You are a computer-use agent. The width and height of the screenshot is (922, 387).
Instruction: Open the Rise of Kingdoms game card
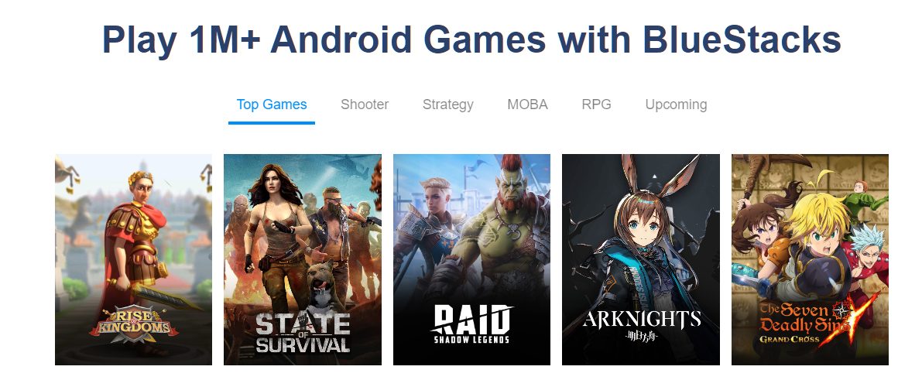click(x=133, y=259)
